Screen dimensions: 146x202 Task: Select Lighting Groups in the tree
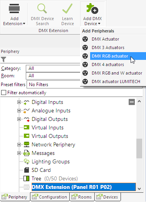(x=50, y=162)
